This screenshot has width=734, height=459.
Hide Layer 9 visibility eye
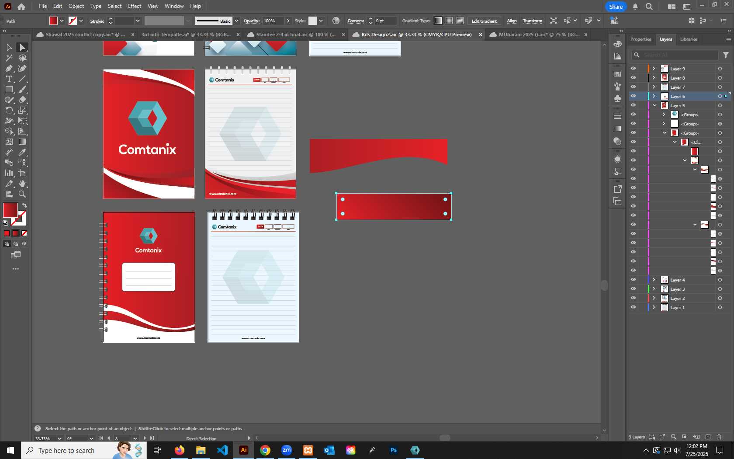pos(633,69)
